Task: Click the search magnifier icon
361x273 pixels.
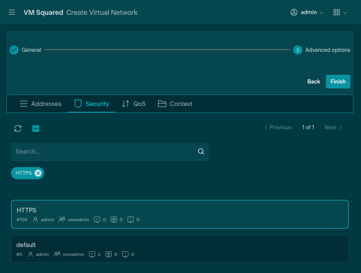Action: 201,152
